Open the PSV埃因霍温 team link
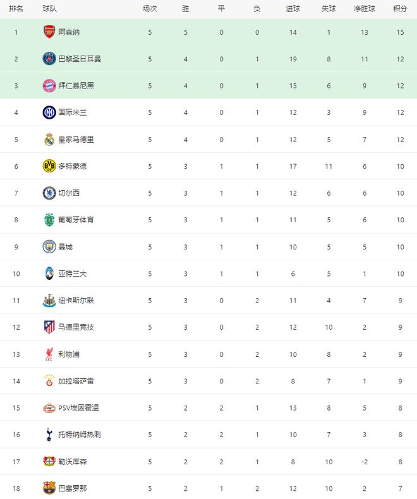 coord(78,408)
